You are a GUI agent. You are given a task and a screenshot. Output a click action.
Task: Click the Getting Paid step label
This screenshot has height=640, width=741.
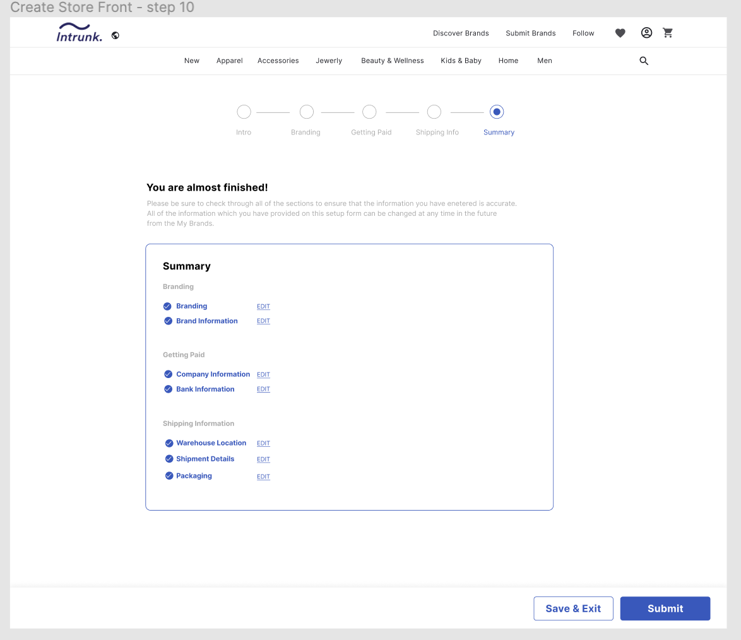tap(371, 133)
